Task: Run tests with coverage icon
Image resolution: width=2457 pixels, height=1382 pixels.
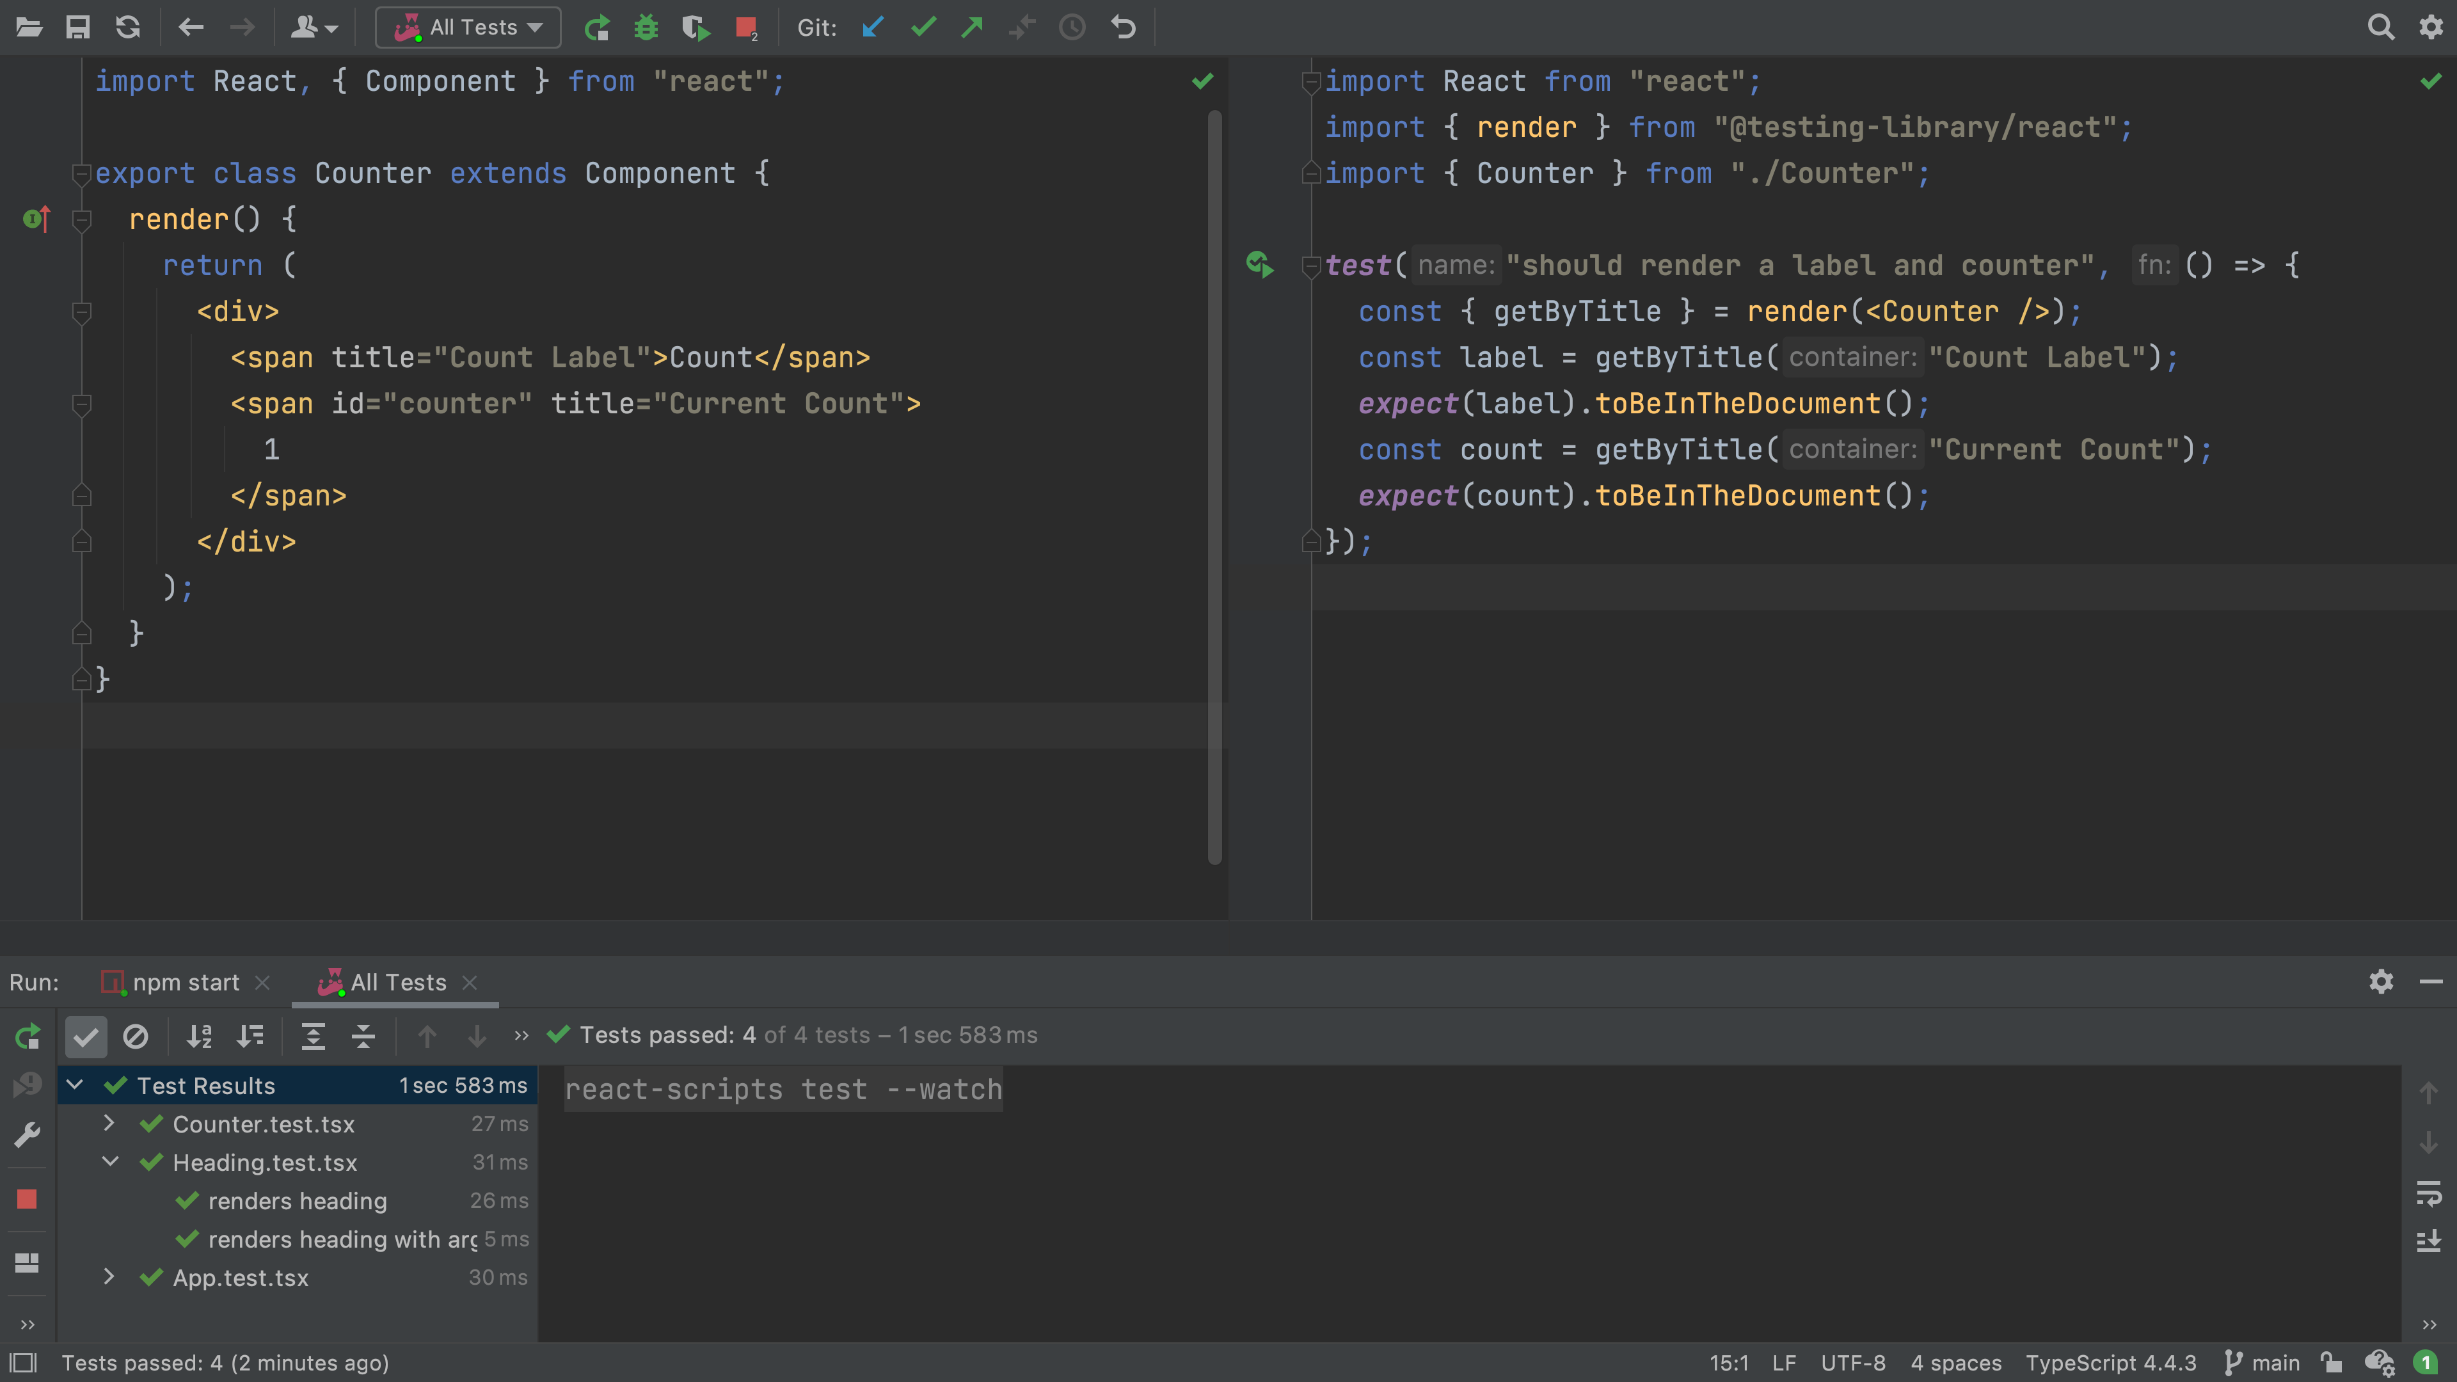Action: pyautogui.click(x=696, y=28)
